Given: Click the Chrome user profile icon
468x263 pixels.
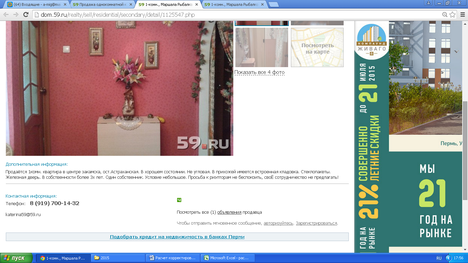Looking at the screenshot, I should [x=429, y=3].
